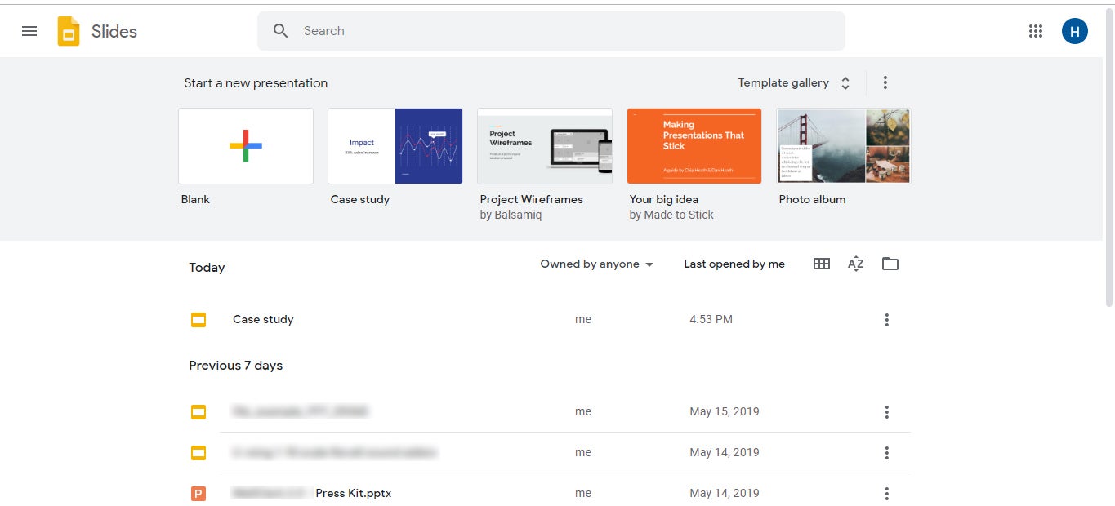Expand the Template gallery
Viewport: 1115px width, 506px height.
[794, 82]
